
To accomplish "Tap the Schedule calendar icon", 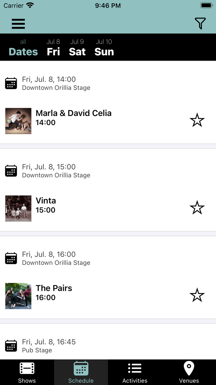I will click(x=81, y=368).
